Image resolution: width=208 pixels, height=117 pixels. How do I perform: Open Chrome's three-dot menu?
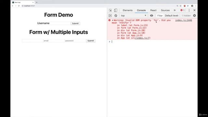[195, 6]
